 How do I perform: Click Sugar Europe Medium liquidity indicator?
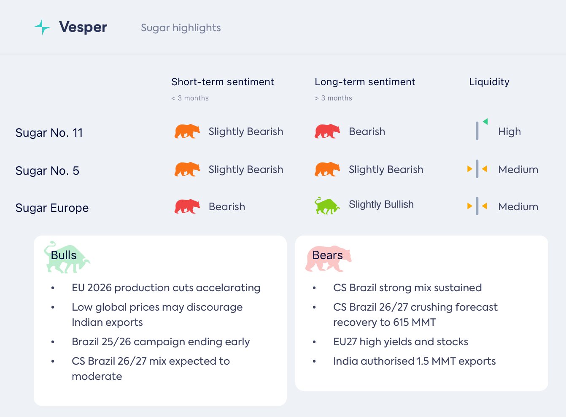(477, 206)
